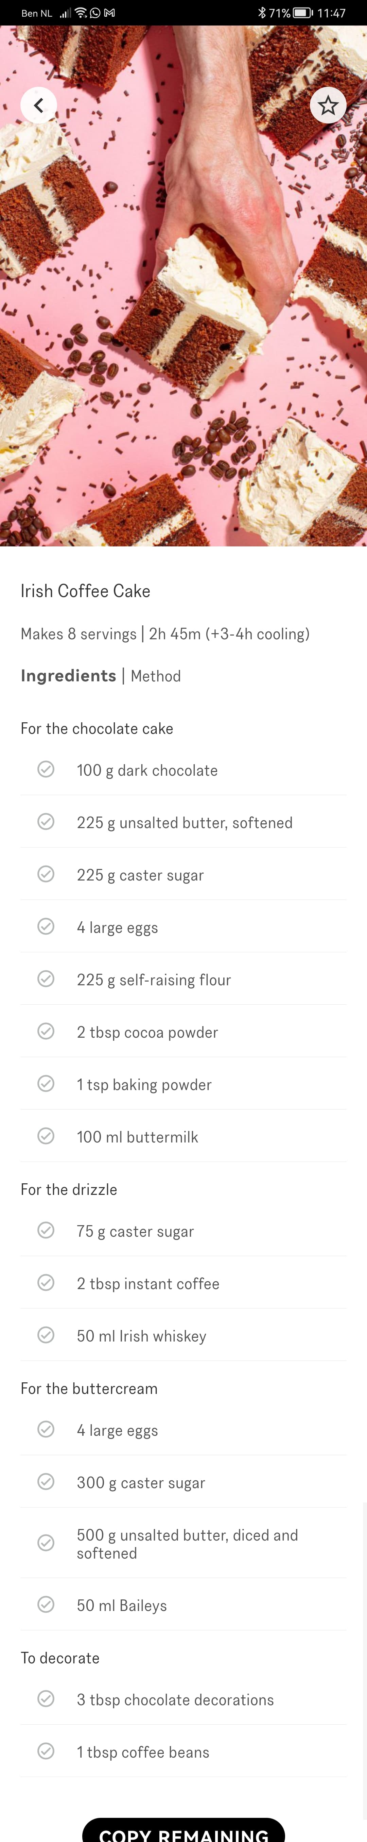
Task: Mark 75 g caster sugar drizzle item
Action: 46,1229
